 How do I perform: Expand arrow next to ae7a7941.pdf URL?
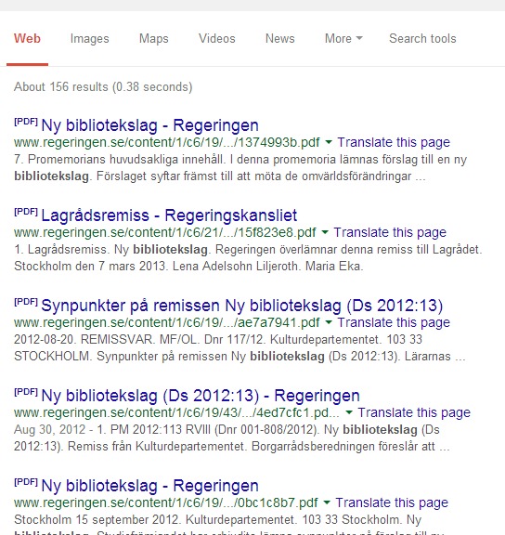click(329, 322)
